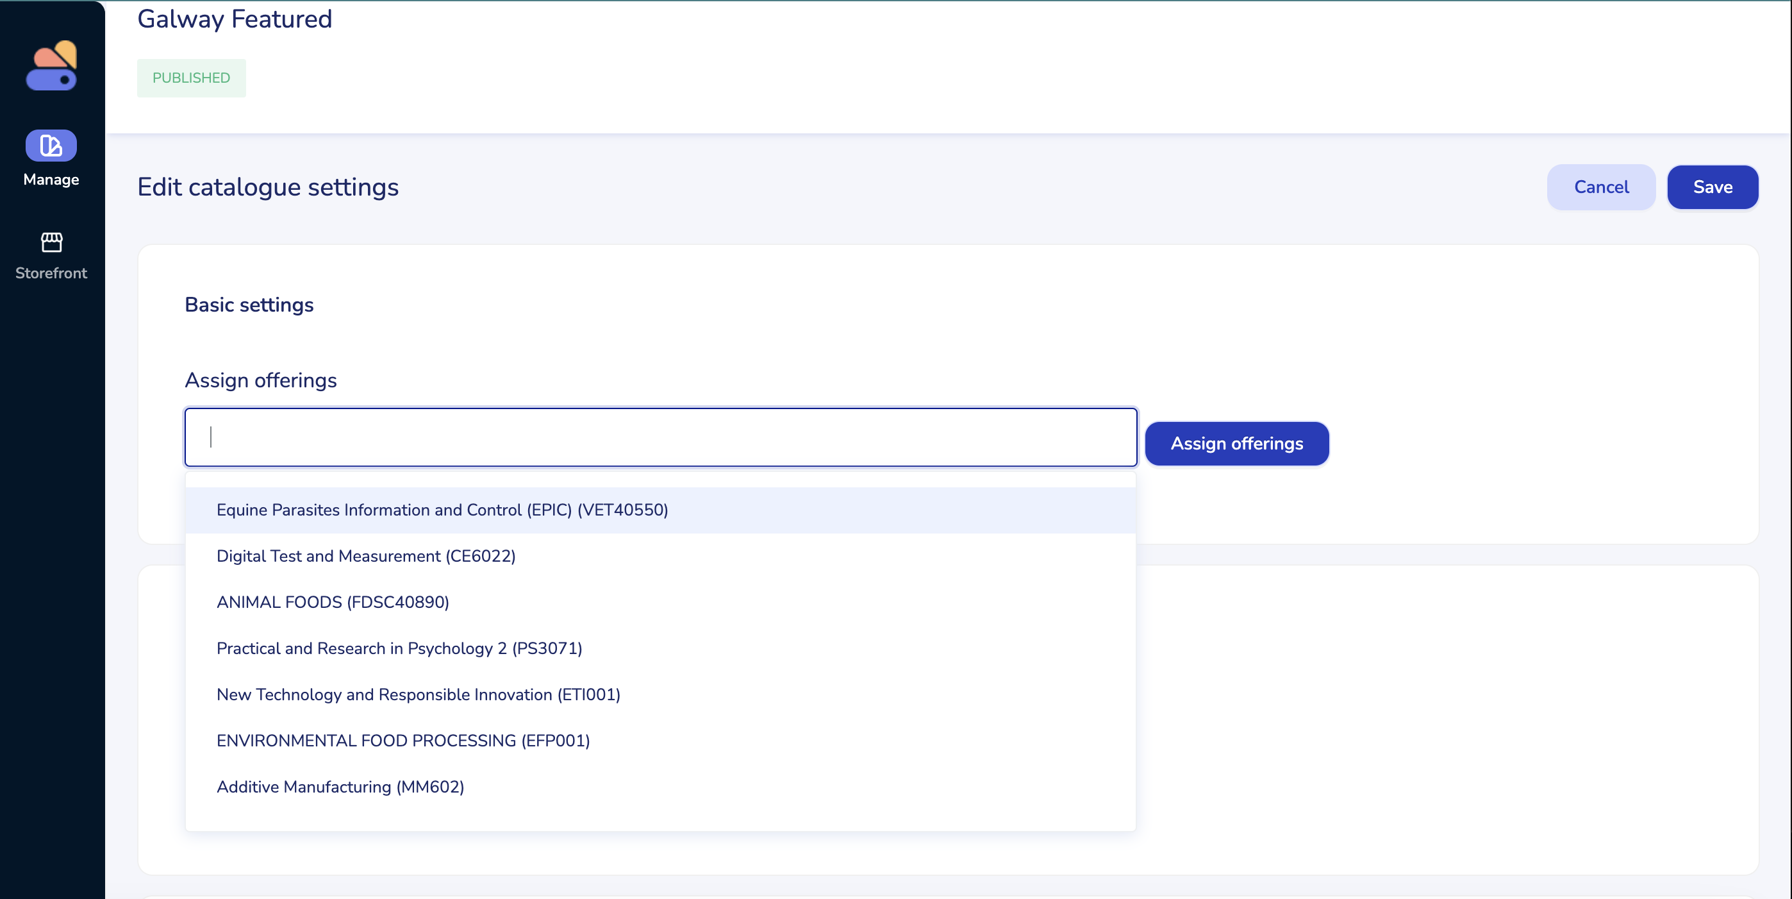The height and width of the screenshot is (899, 1792).
Task: Open the Manage section icon
Action: click(51, 146)
